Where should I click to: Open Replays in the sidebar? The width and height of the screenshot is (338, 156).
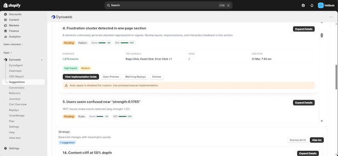point(14,110)
